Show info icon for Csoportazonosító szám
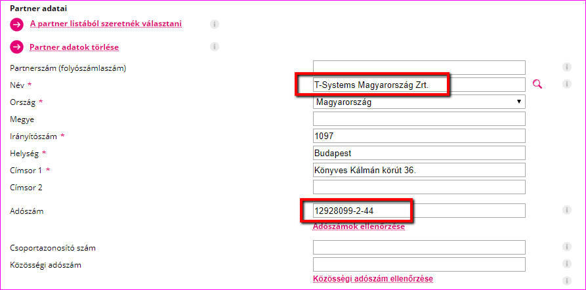Viewport: 586px width, 290px height. [x=567, y=247]
